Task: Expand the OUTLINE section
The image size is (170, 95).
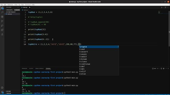Action: tap(12, 91)
